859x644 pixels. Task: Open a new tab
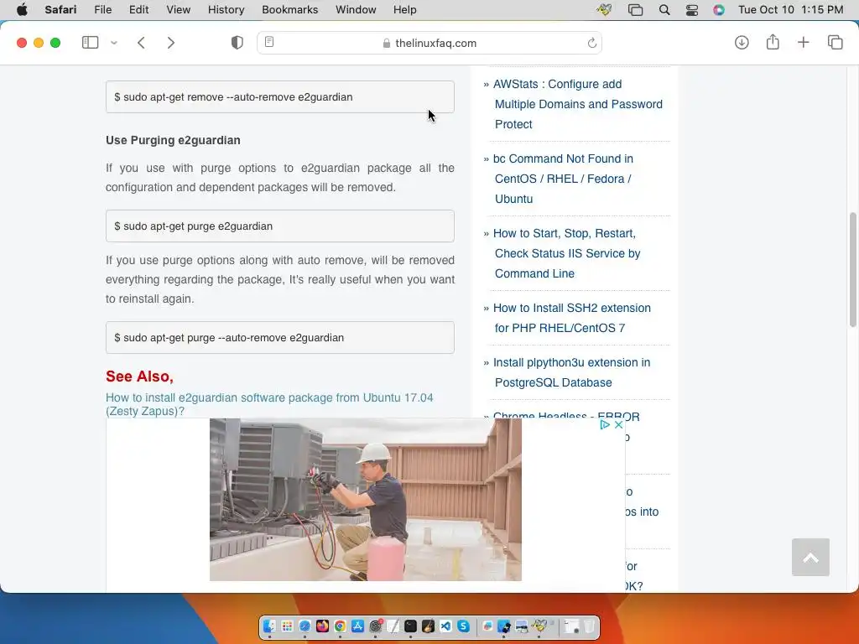pos(803,43)
